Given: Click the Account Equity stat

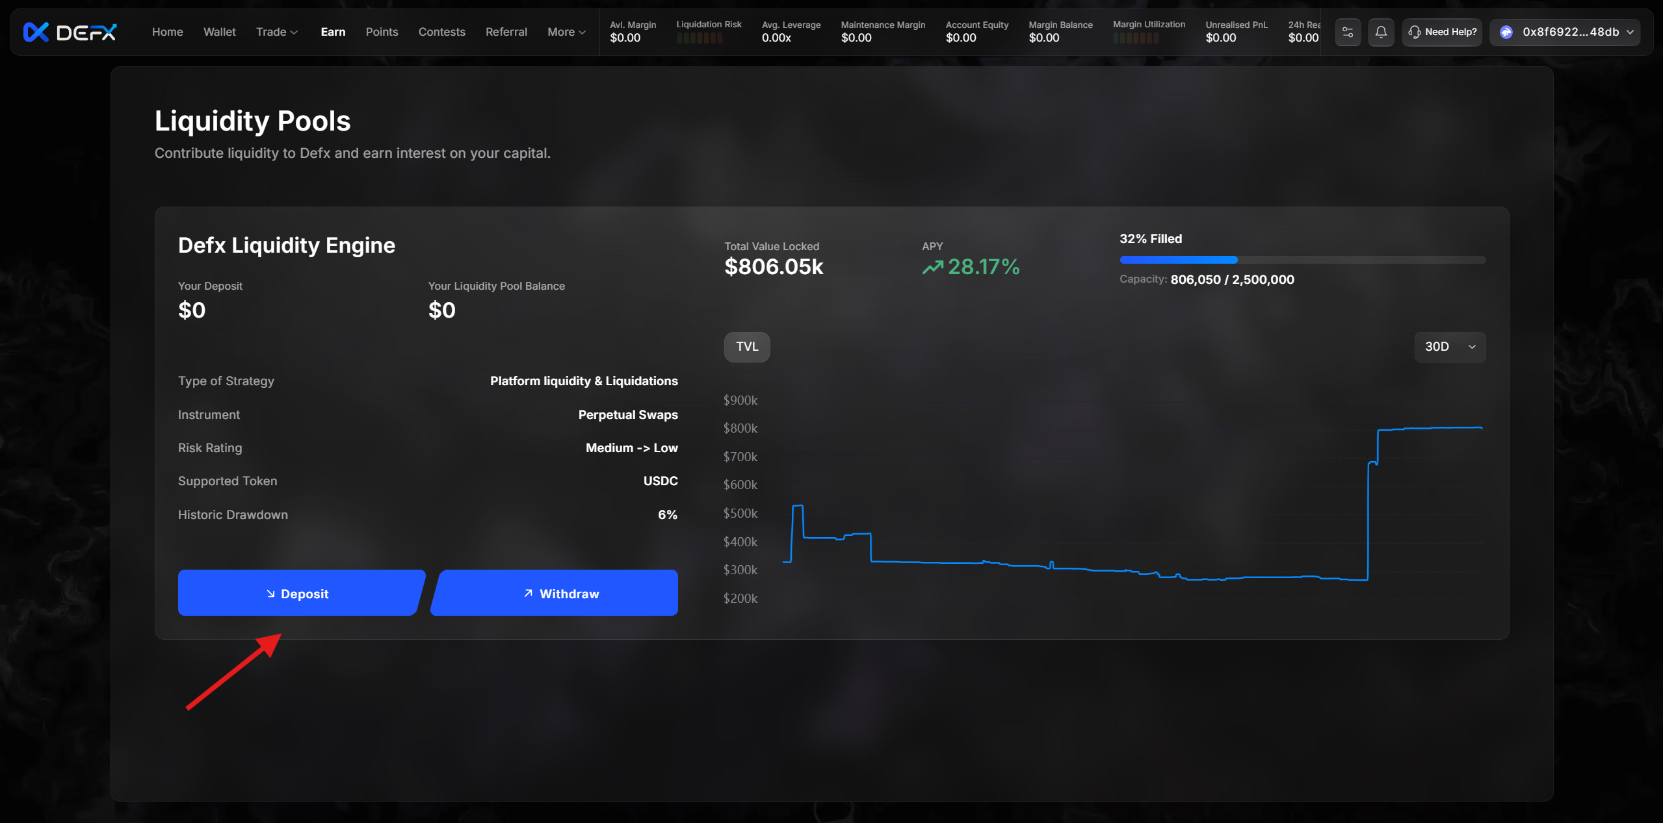Looking at the screenshot, I should pos(976,31).
